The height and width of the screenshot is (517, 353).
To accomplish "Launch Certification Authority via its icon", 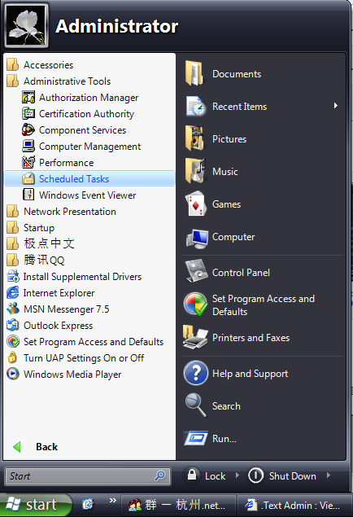I will click(28, 113).
